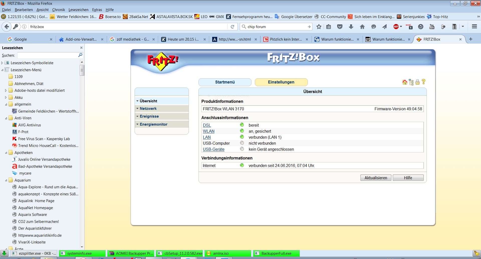Click the FRITZ!Box home icon
The image size is (481, 259).
[405, 82]
